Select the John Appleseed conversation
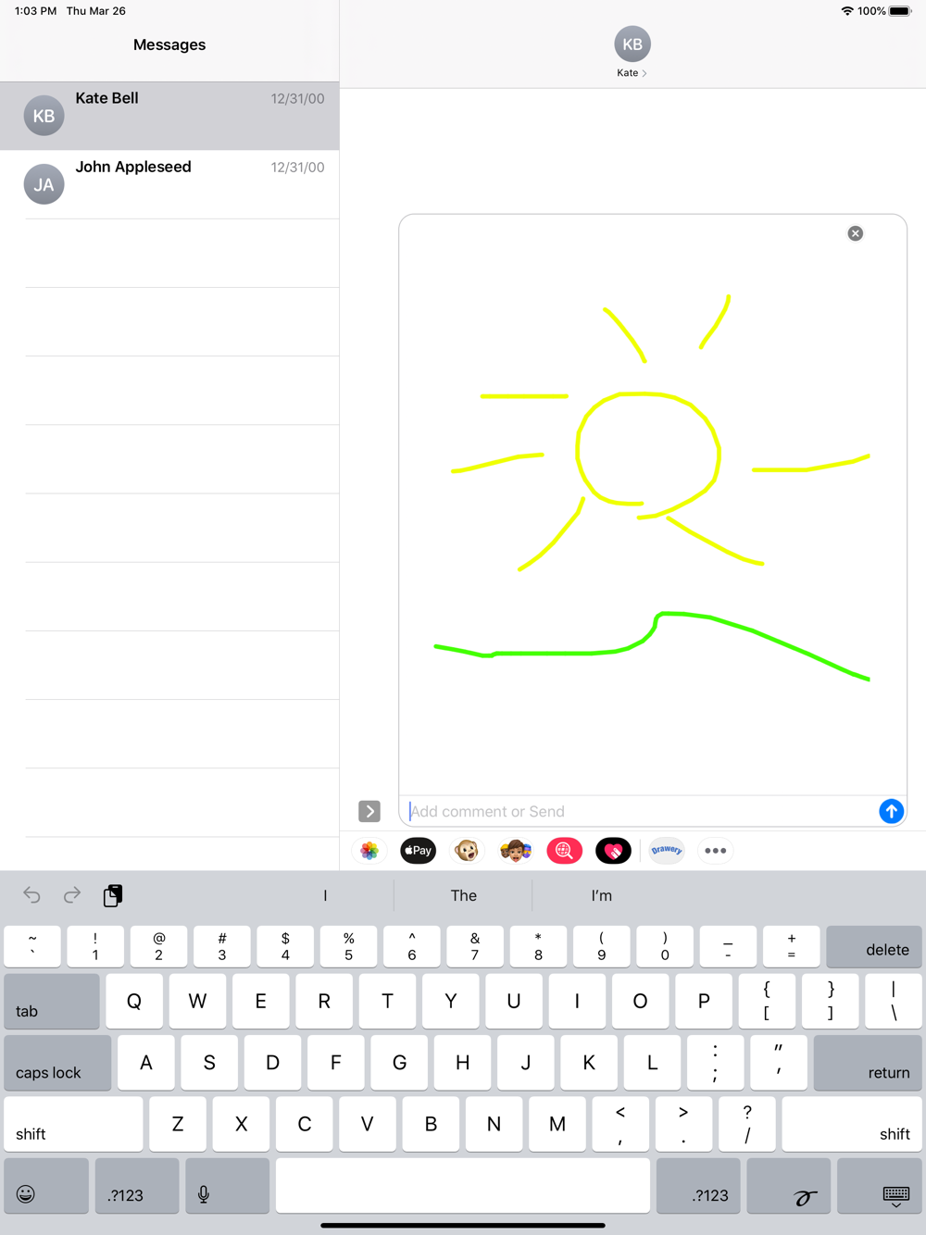The width and height of the screenshot is (926, 1235). pyautogui.click(x=169, y=184)
